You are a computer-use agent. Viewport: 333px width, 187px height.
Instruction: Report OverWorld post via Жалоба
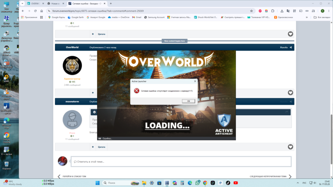coord(284,47)
